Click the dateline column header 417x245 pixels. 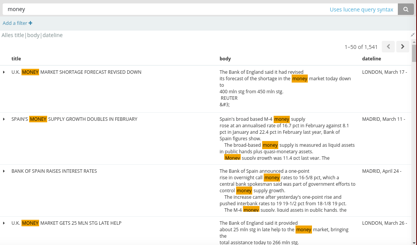(x=371, y=58)
